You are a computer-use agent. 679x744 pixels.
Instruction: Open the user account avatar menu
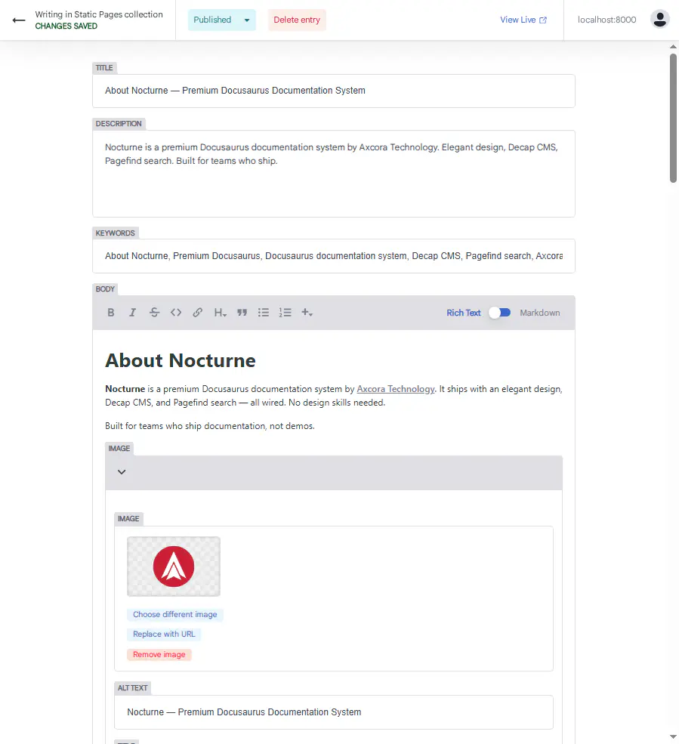click(x=659, y=20)
